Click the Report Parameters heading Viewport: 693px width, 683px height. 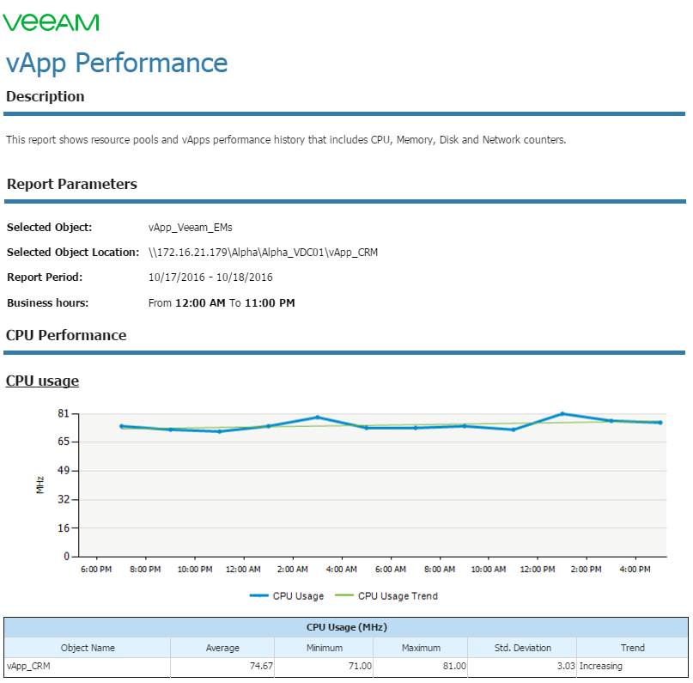[72, 184]
